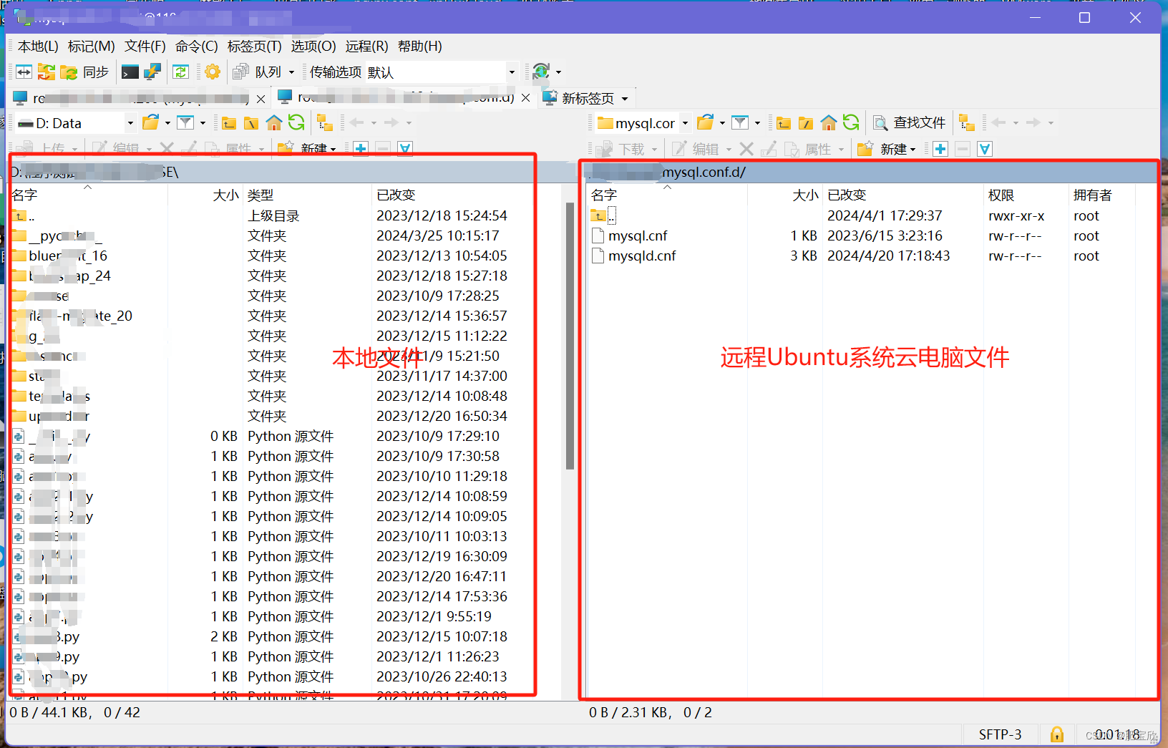Toggle local directory tree icon
1168x748 pixels.
[324, 123]
